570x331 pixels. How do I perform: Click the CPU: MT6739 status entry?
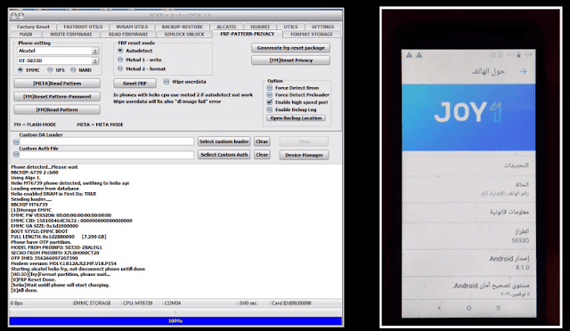point(138,303)
